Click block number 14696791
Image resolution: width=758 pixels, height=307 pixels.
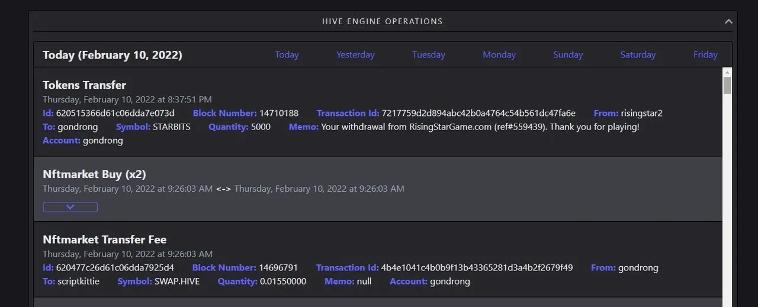[x=278, y=267]
